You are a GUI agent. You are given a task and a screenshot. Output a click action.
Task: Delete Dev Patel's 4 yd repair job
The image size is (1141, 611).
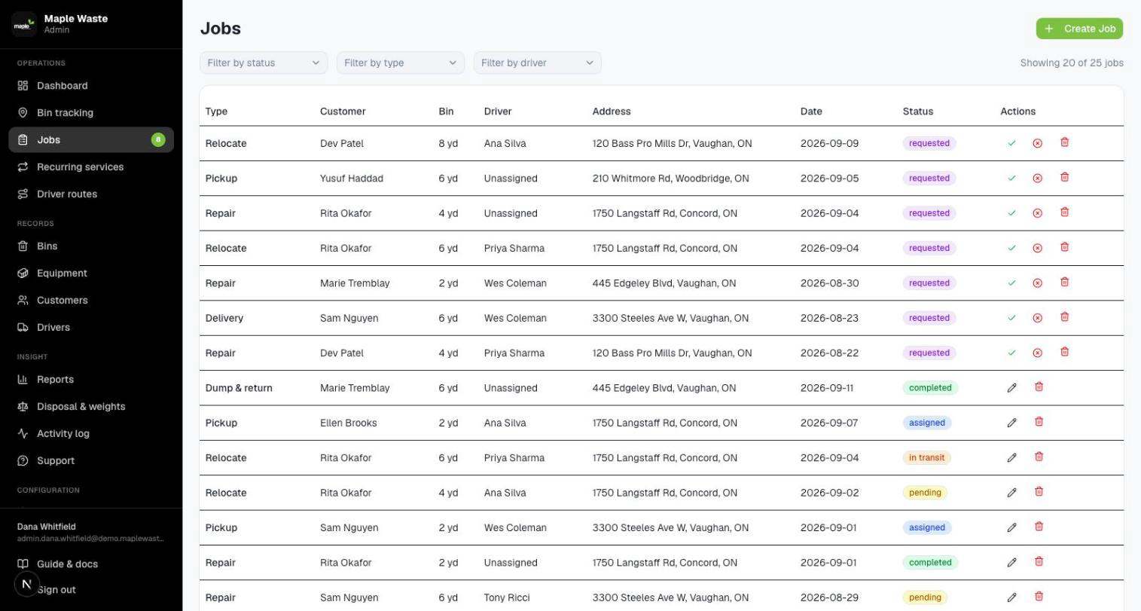tap(1064, 352)
